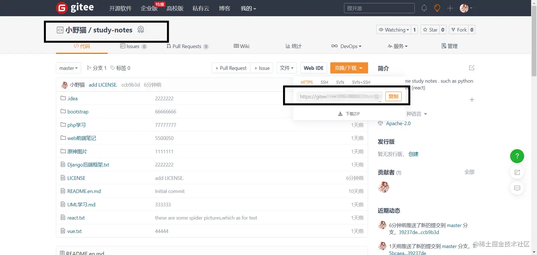Open the green help question-mark button
The width and height of the screenshot is (537, 255).
[517, 155]
